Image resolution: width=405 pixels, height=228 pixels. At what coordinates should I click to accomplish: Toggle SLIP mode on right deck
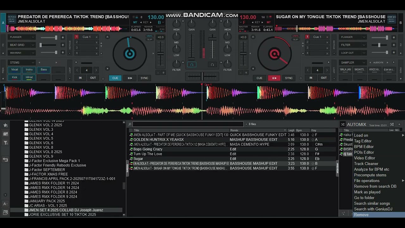pyautogui.click(x=296, y=40)
